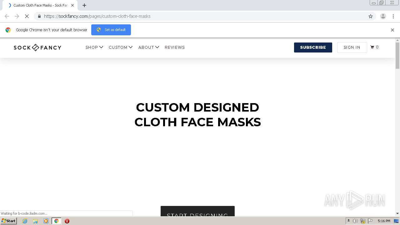Click the SUBSCRIBE button
Viewport: 400px width, 225px height.
click(313, 47)
